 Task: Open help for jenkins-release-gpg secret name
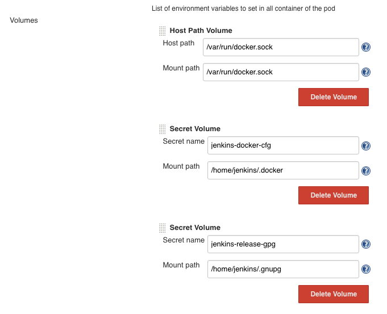(x=366, y=244)
